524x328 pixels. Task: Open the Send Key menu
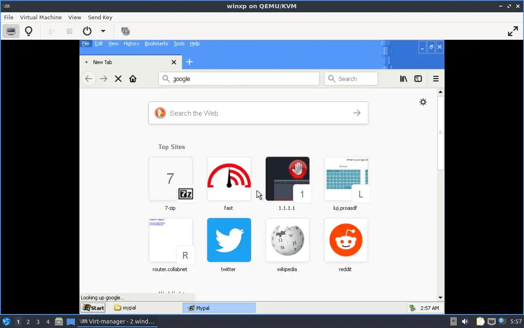[x=100, y=17]
